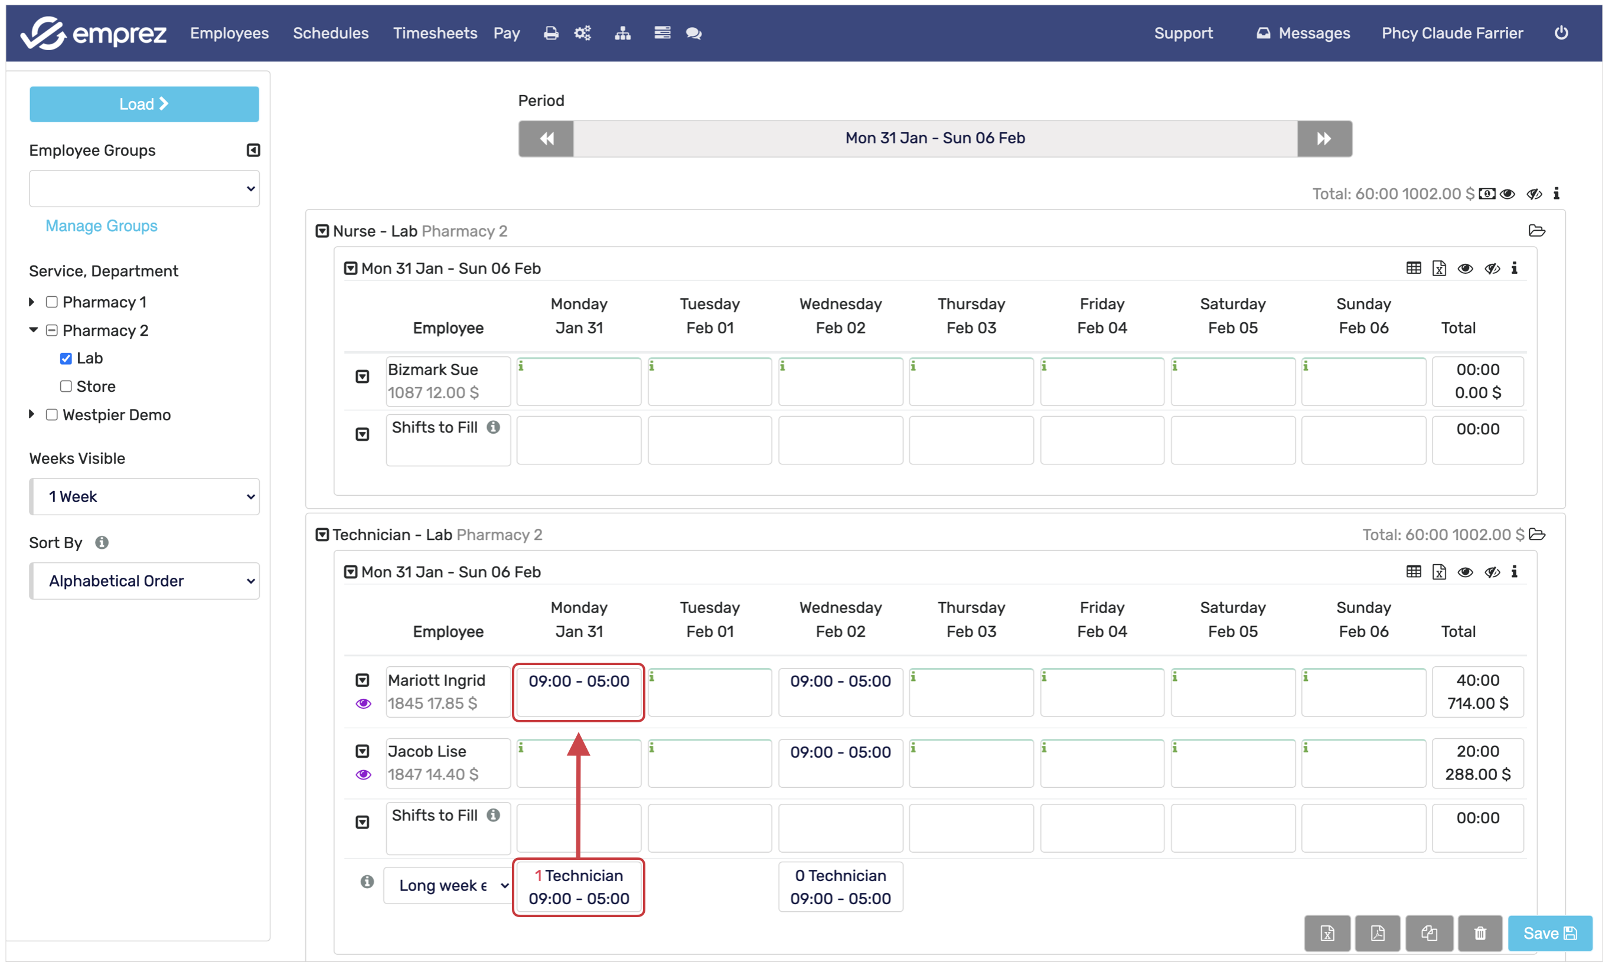Screen dimensions: 1612x969
Task: Click the trash delete button near Save
Action: [x=1479, y=932]
